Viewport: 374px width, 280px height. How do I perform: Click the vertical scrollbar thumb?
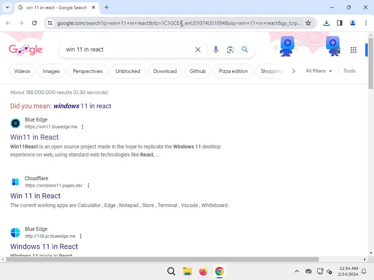click(x=371, y=63)
